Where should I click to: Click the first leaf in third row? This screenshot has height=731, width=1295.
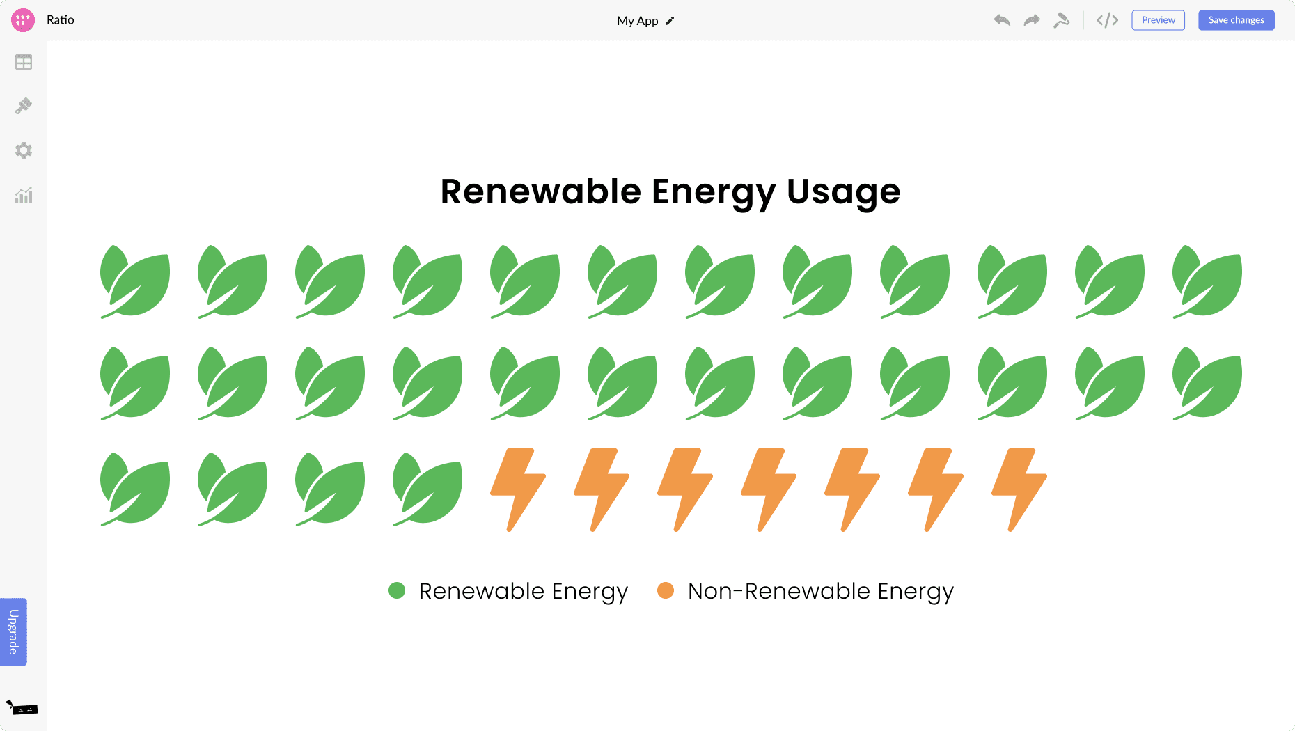point(135,489)
